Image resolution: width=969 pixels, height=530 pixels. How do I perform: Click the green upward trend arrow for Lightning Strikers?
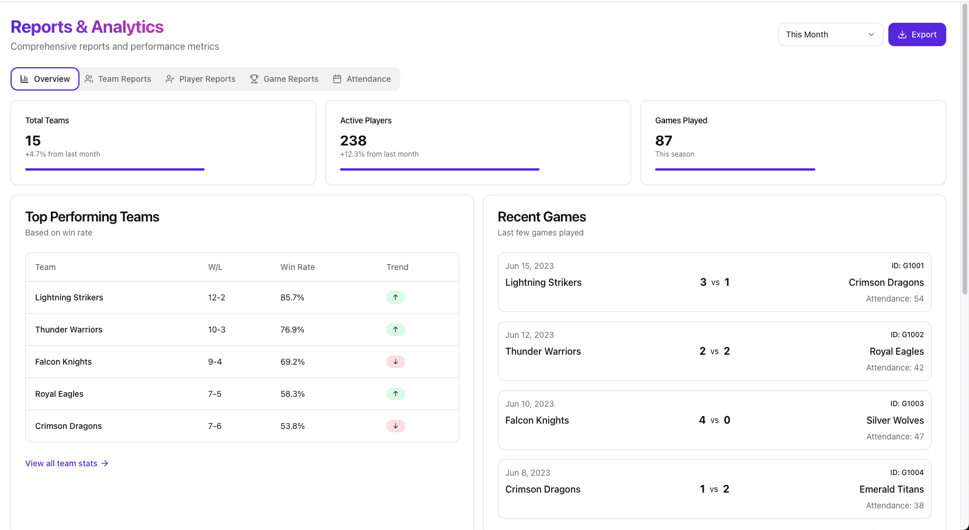pyautogui.click(x=396, y=297)
